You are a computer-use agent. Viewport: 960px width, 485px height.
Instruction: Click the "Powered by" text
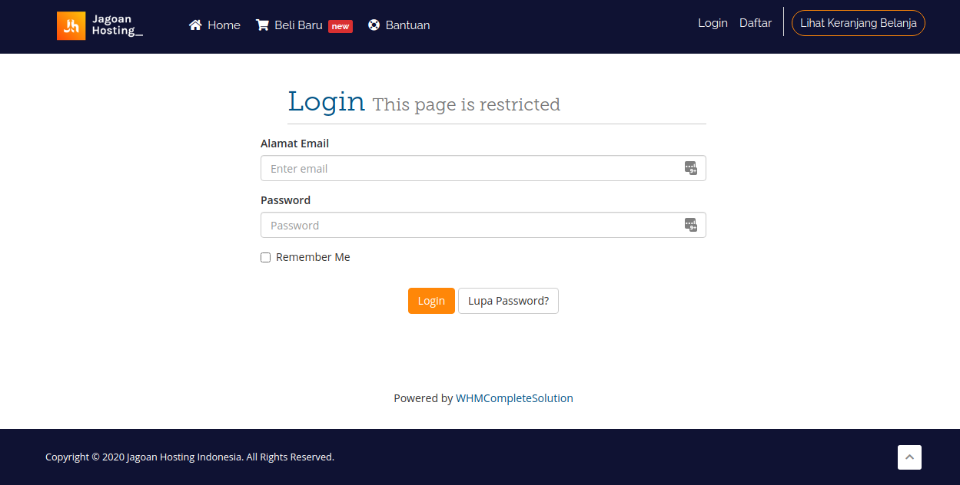click(423, 398)
